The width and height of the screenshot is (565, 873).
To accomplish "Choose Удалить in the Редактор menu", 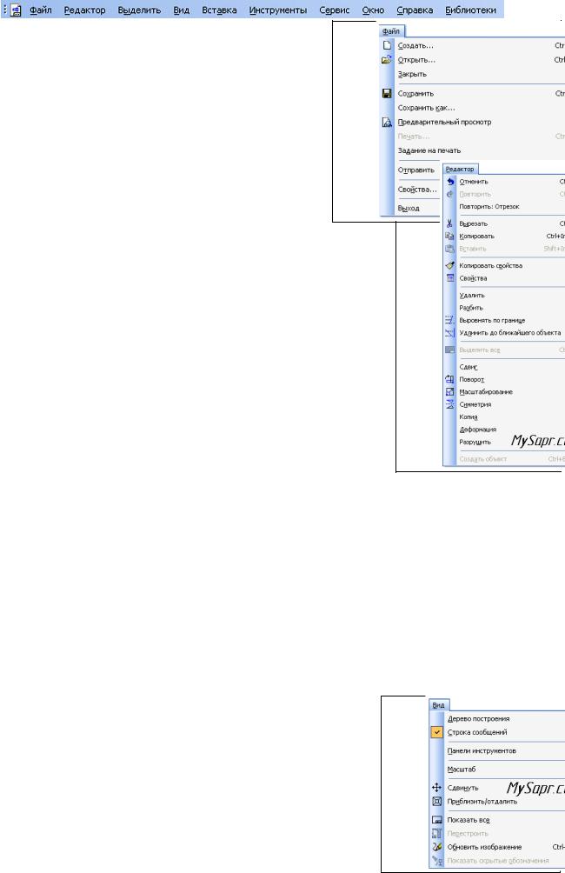I will point(472,295).
